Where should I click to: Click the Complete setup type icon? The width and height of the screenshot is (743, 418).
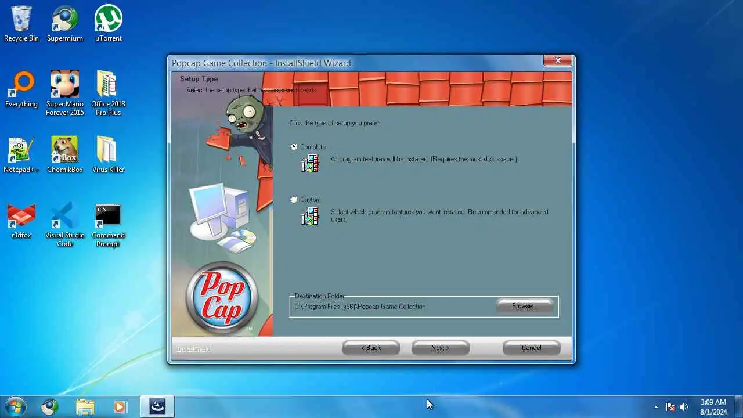pyautogui.click(x=310, y=164)
